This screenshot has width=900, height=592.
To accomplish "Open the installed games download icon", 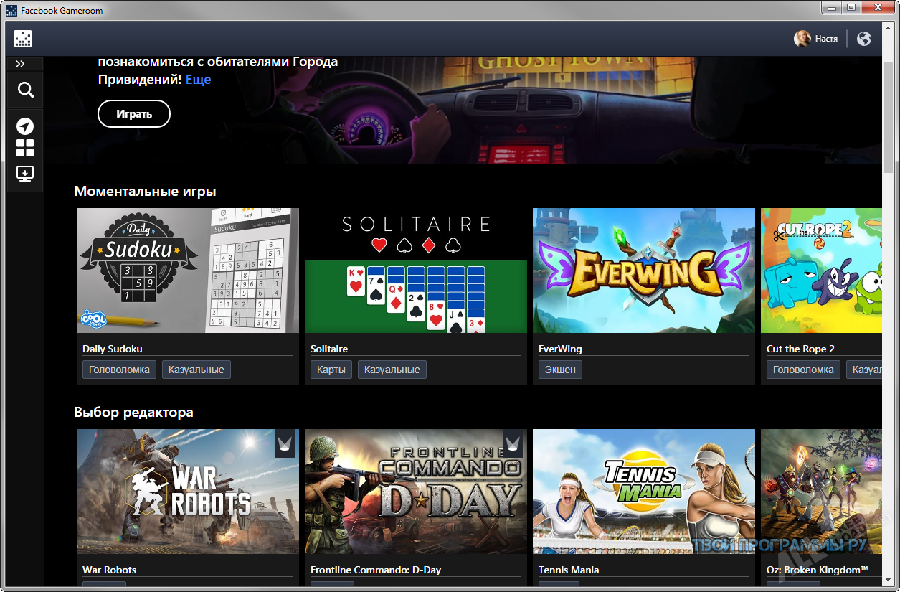I will pos(25,174).
